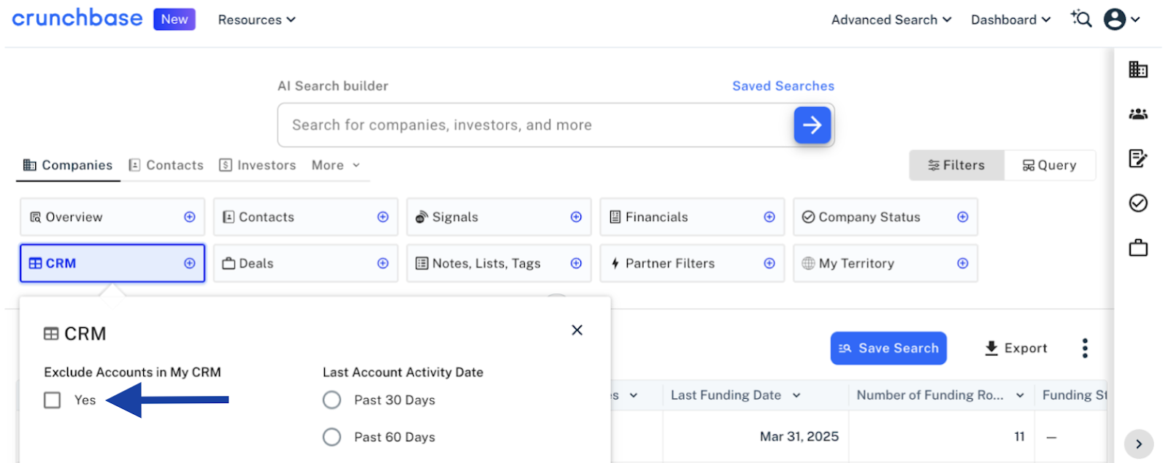Click plus icon on Deals filter
The height and width of the screenshot is (463, 1168).
tap(383, 263)
